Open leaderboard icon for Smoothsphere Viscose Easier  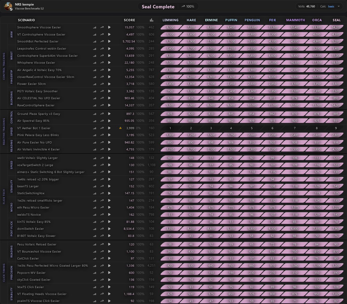click(x=95, y=27)
